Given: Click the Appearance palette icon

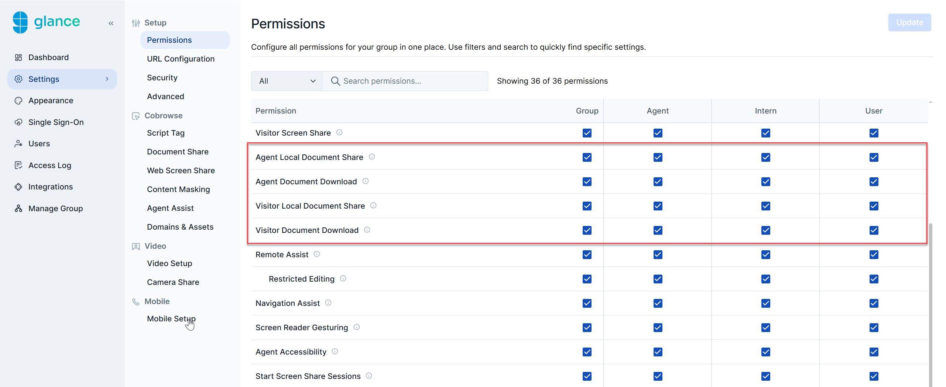Looking at the screenshot, I should click(x=18, y=101).
